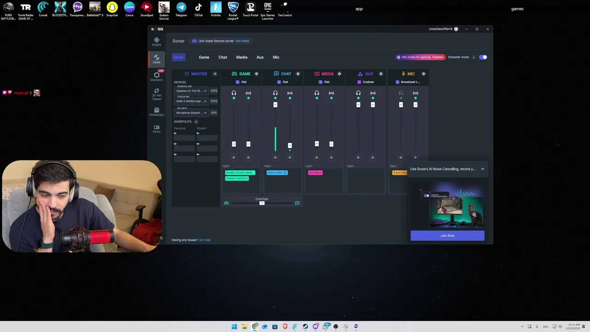Switch to the Game tab

[x=204, y=57]
